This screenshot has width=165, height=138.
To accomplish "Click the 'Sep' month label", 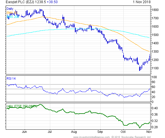I will (x=100, y=132).
